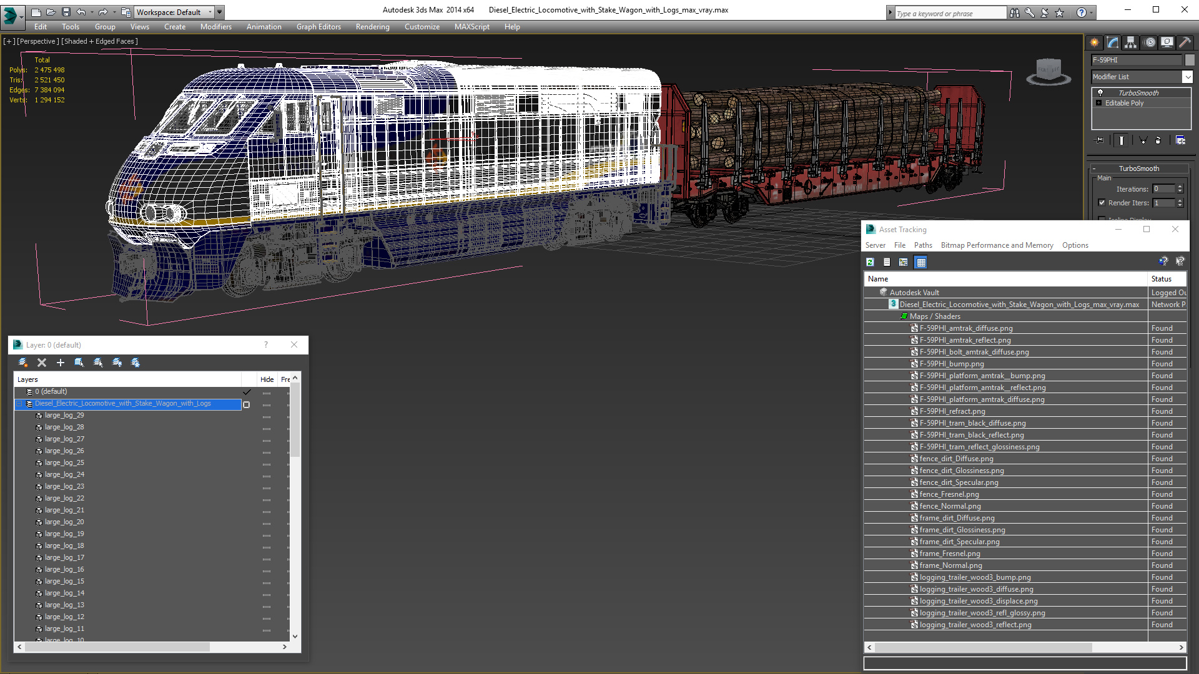
Task: Refresh the Asset Tracking list
Action: pos(870,262)
